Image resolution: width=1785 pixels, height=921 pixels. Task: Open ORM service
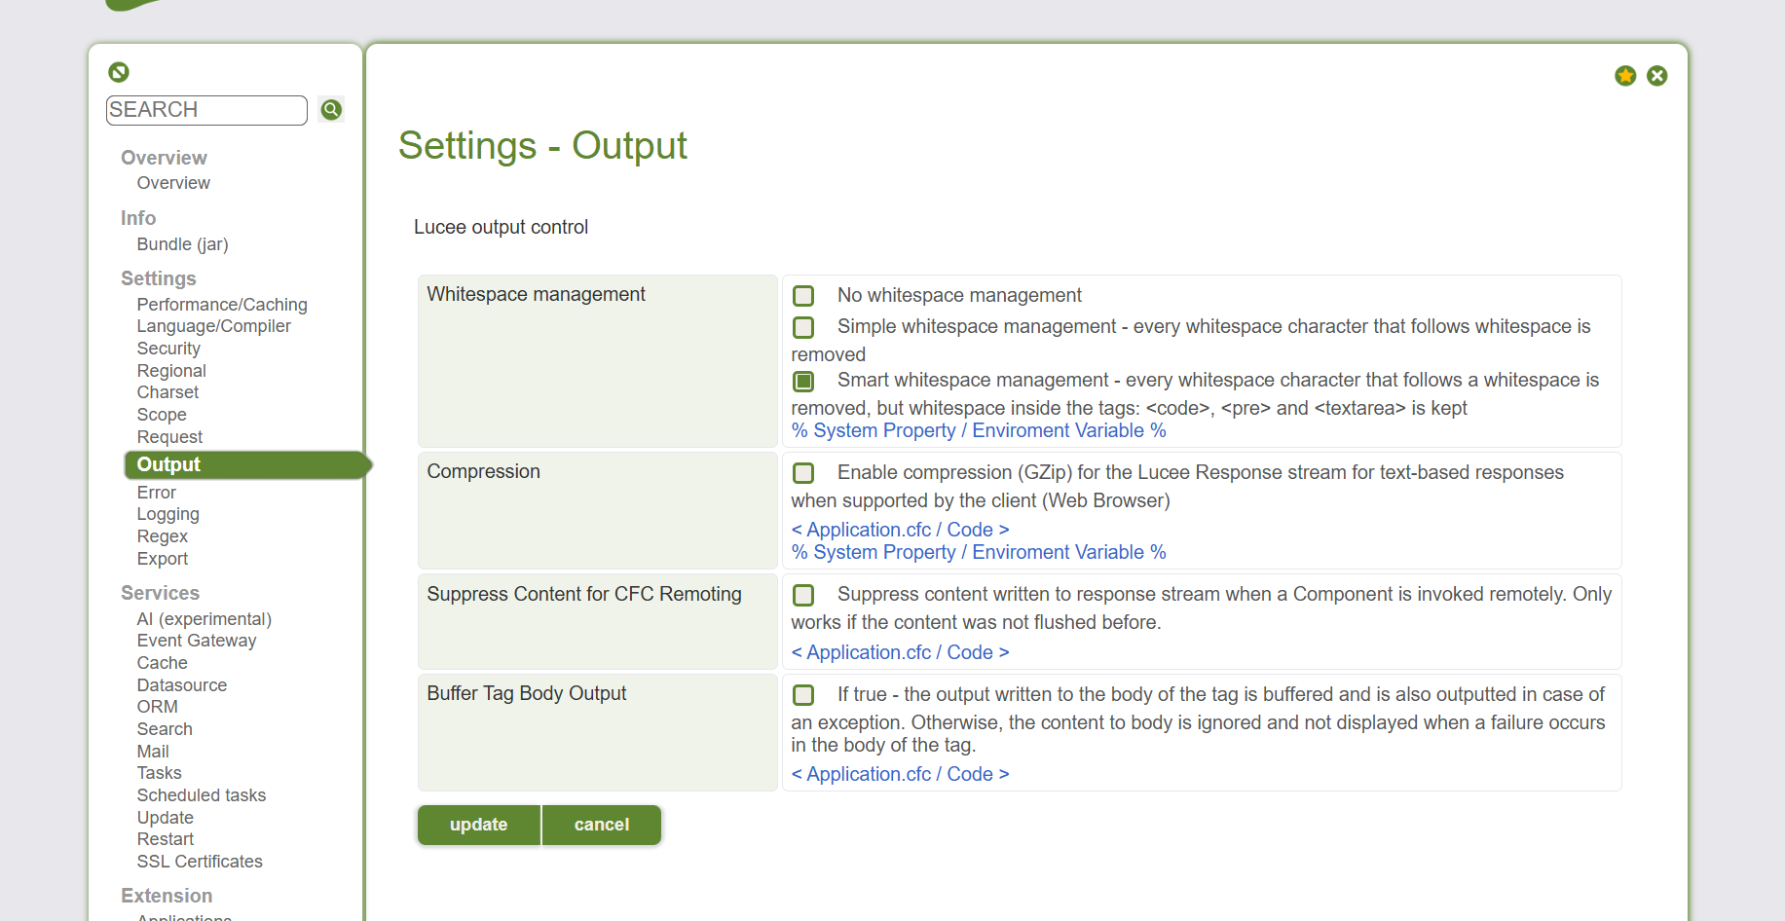(158, 707)
